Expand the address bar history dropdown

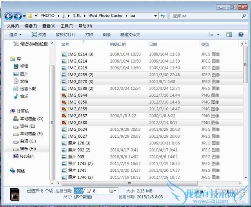pyautogui.click(x=155, y=16)
